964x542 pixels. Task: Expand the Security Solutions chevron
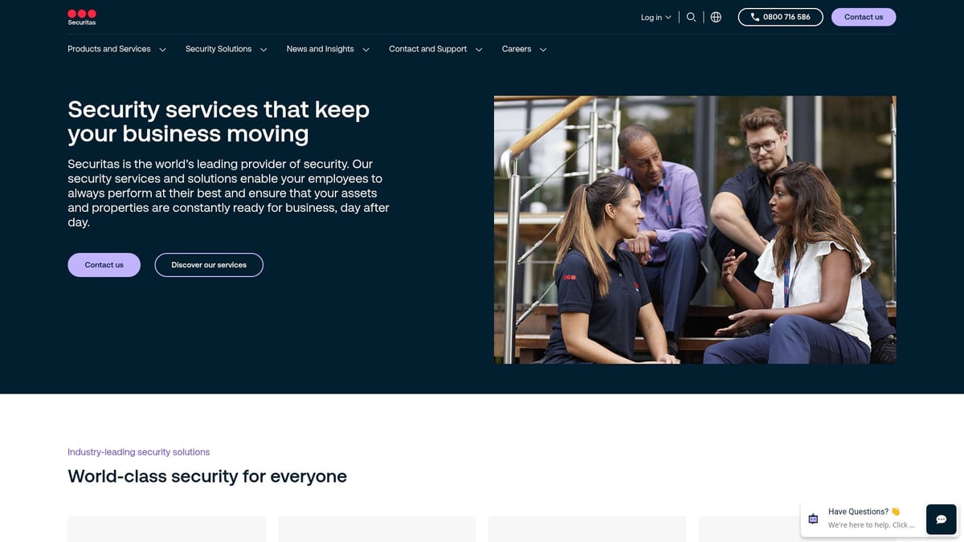(x=263, y=50)
